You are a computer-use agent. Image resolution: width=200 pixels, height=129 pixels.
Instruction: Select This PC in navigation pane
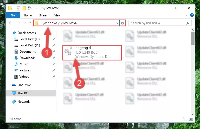tap(31, 93)
